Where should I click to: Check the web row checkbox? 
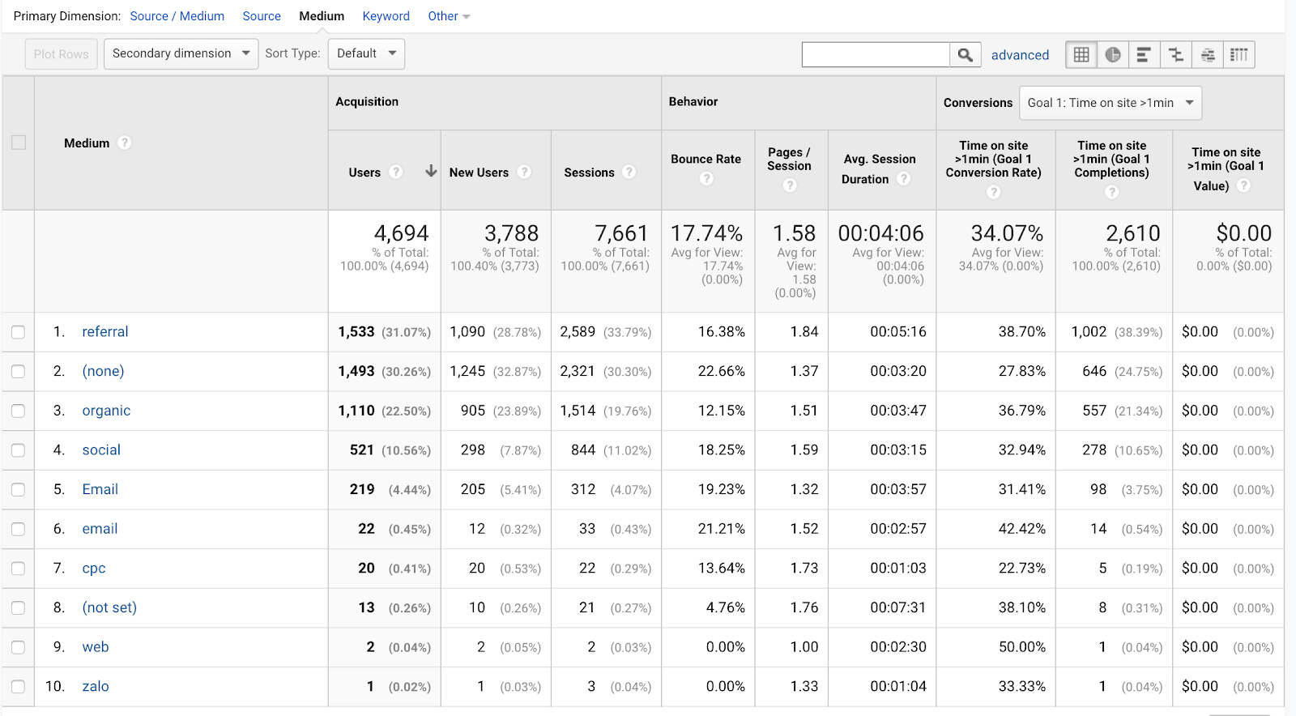(19, 648)
